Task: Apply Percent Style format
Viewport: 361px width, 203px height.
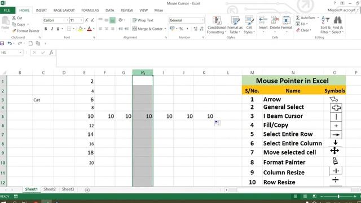Action: 181,29
